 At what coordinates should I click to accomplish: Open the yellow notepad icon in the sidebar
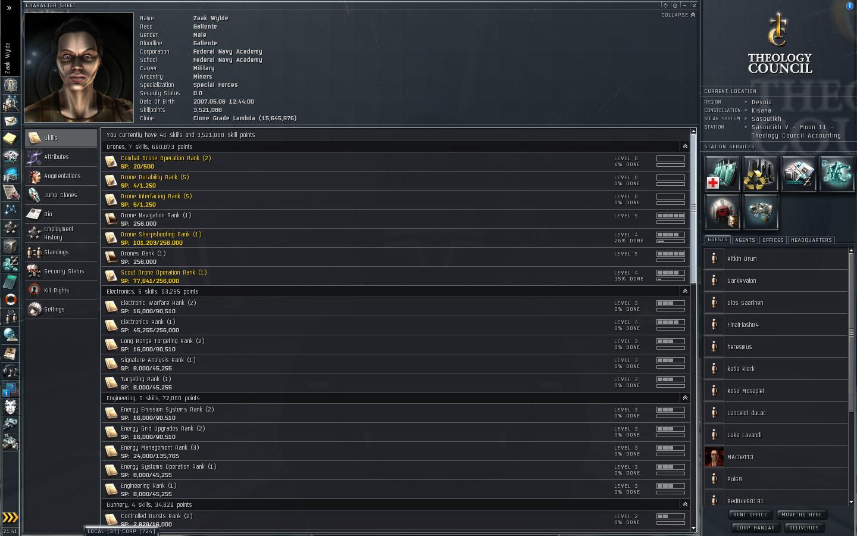pos(10,139)
